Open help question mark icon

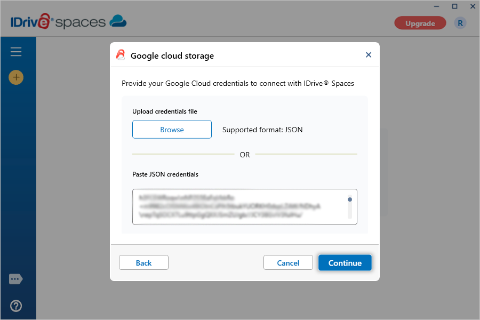coord(16,306)
